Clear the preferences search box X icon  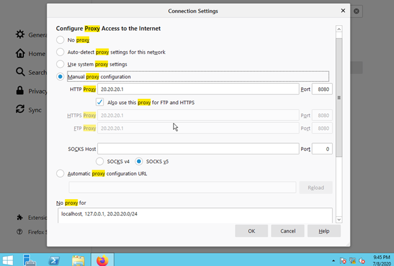tap(356, 11)
